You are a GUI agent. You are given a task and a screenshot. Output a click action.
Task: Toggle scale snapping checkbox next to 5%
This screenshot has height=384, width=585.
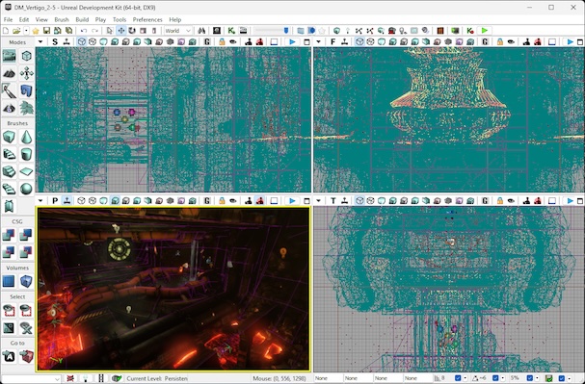click(x=530, y=378)
